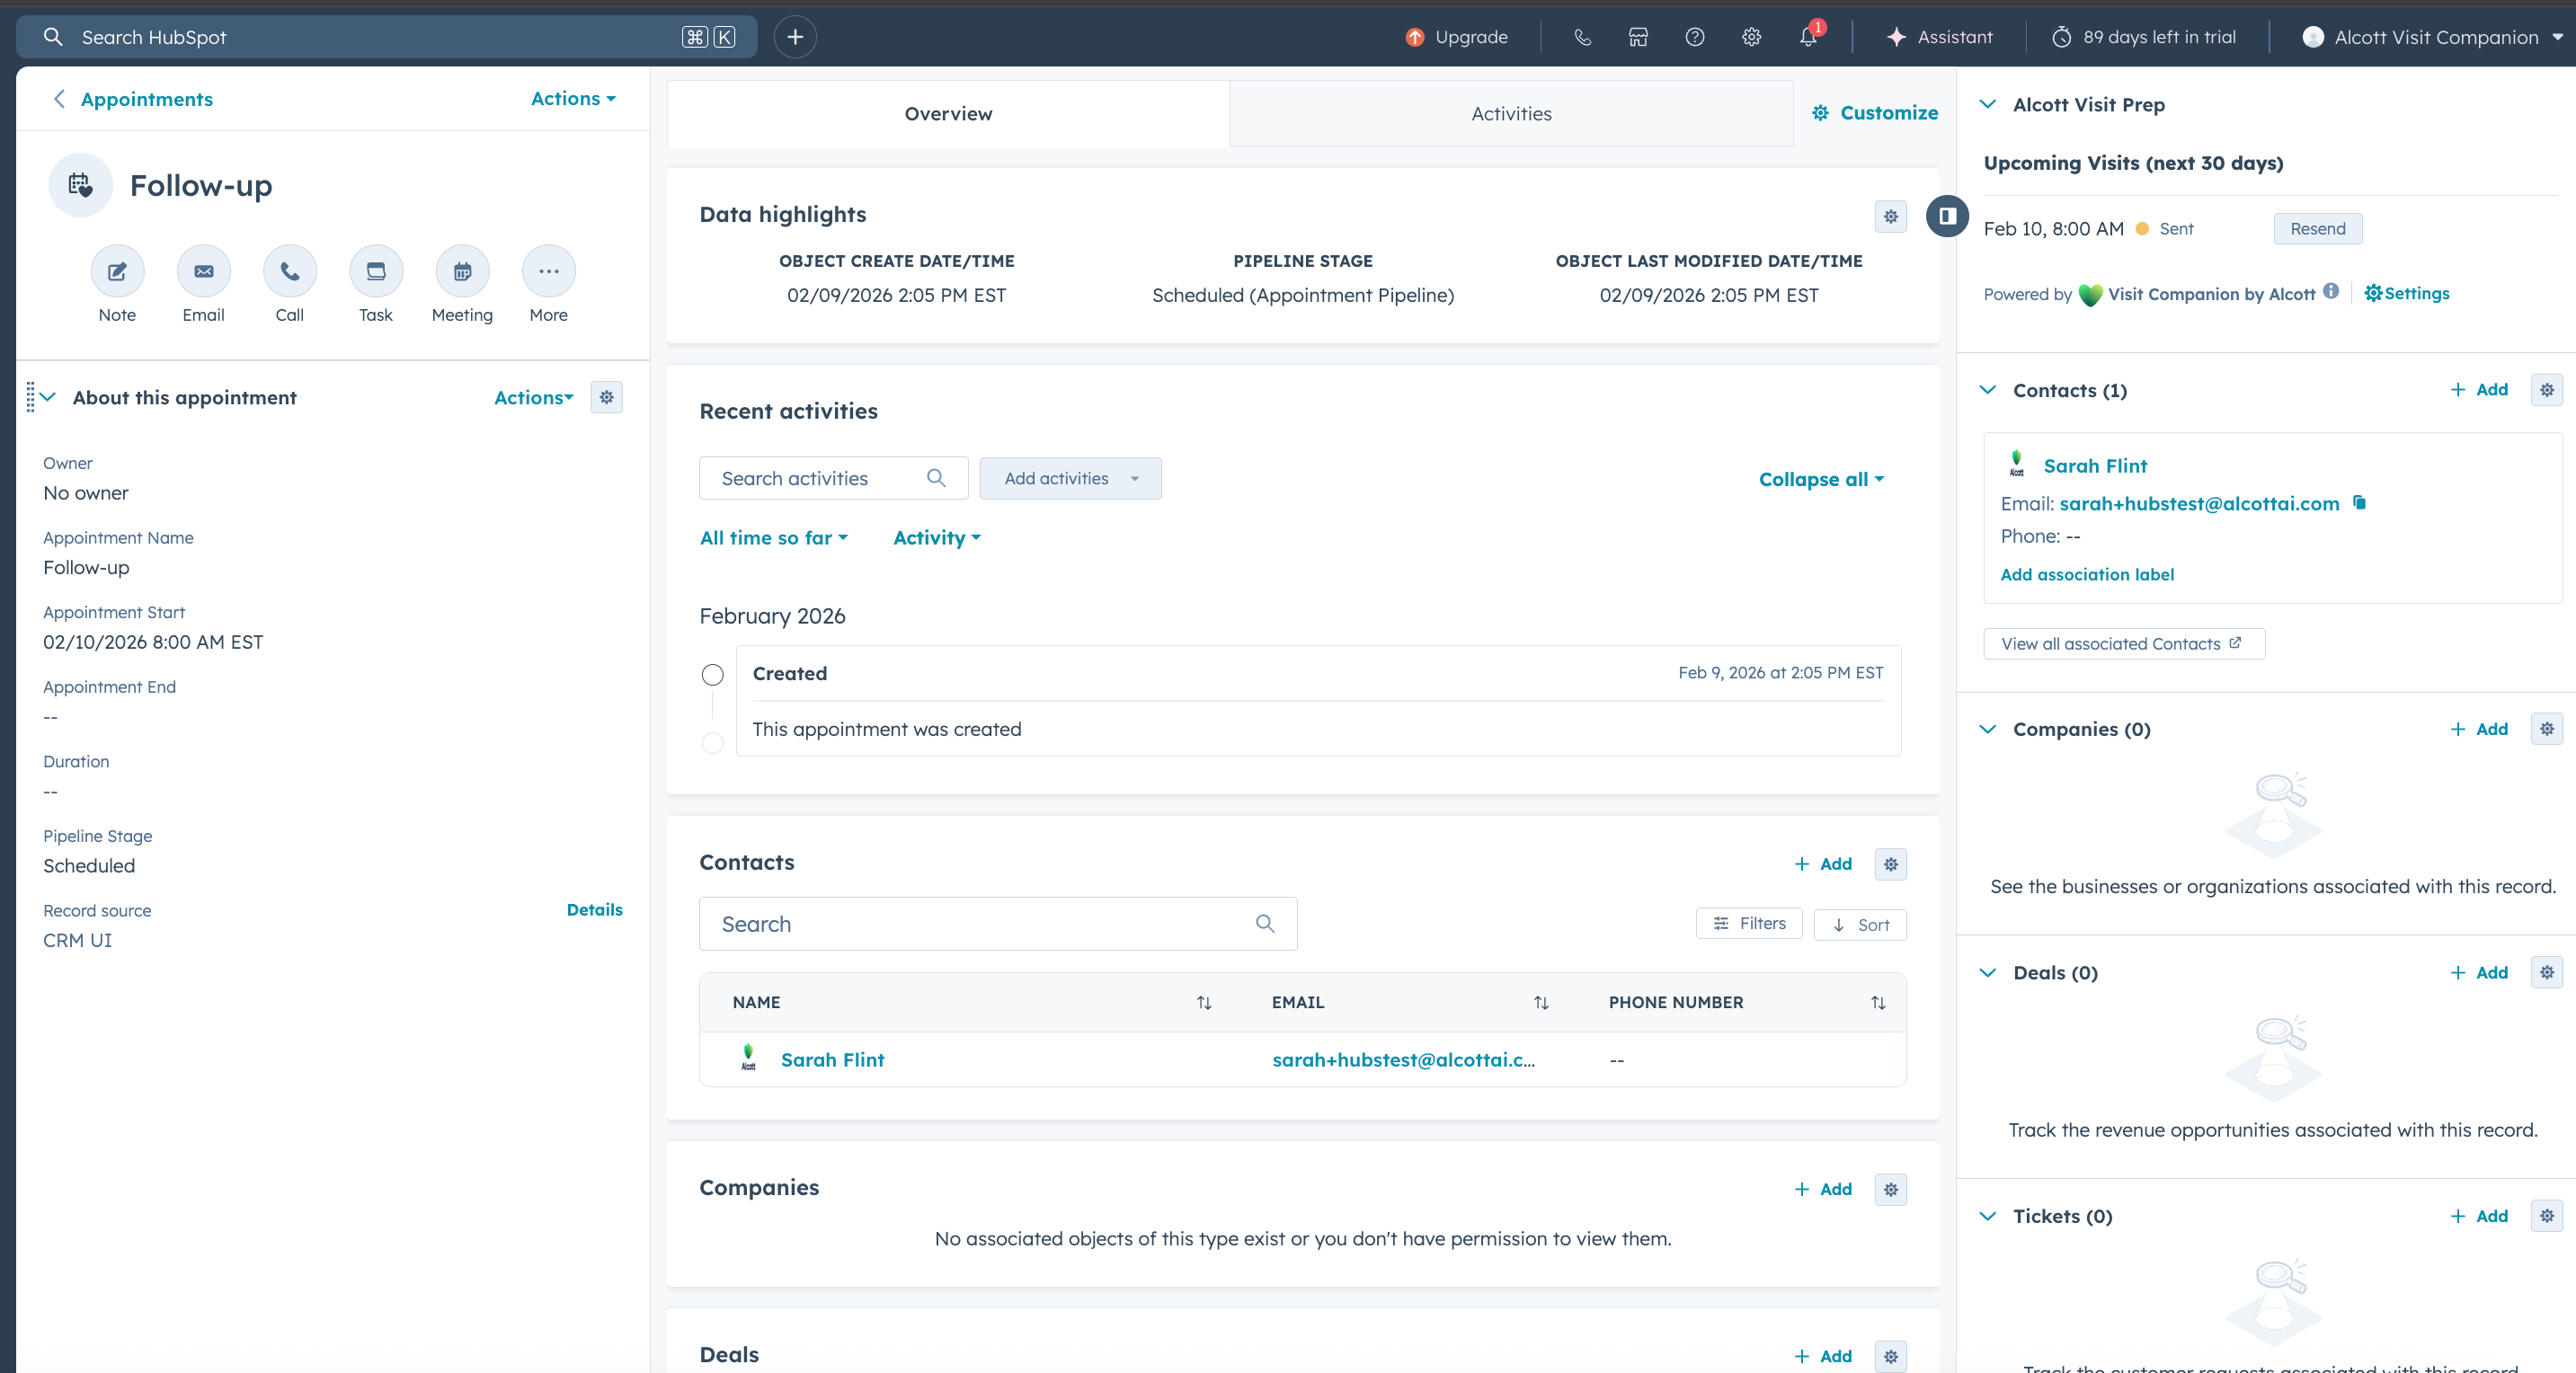Click the Meeting calendar icon
The height and width of the screenshot is (1373, 2576).
pyautogui.click(x=462, y=271)
